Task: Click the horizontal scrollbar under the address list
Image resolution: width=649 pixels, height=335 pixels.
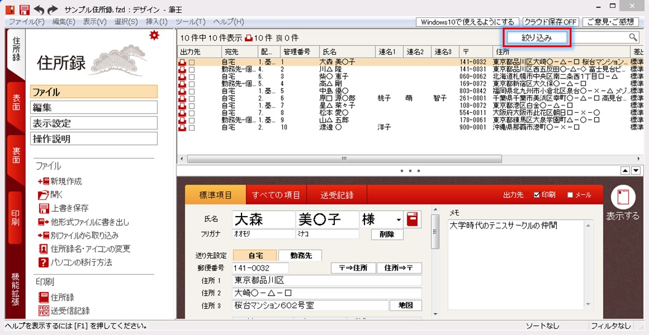Action: coord(399,158)
